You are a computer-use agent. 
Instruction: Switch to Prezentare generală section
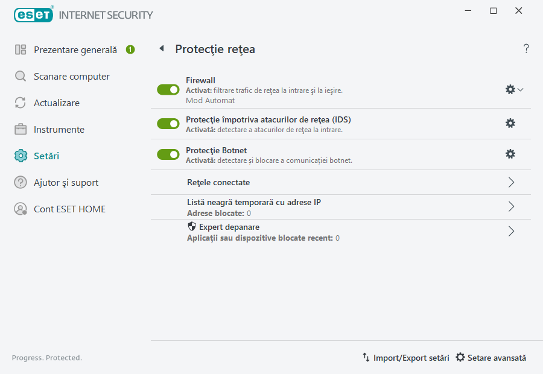(x=75, y=49)
